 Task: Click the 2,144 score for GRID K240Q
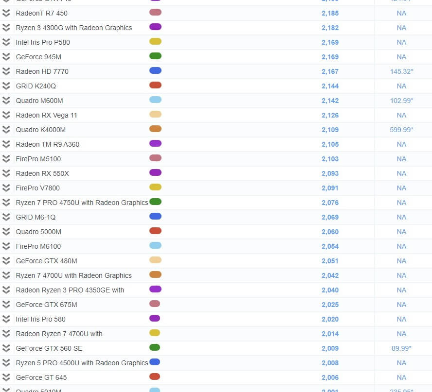click(330, 86)
